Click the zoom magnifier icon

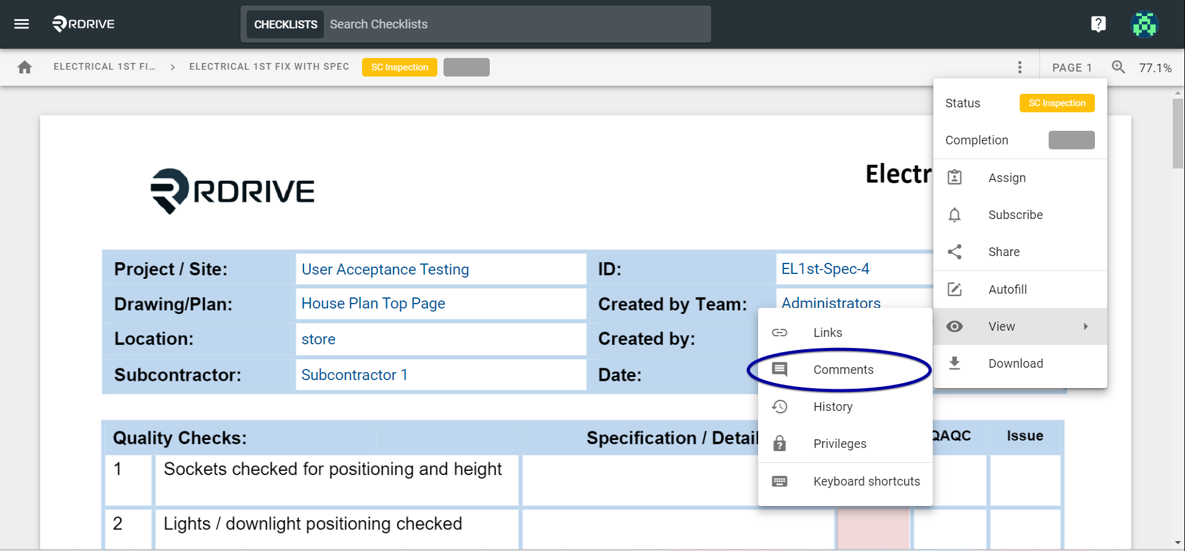pyautogui.click(x=1118, y=67)
